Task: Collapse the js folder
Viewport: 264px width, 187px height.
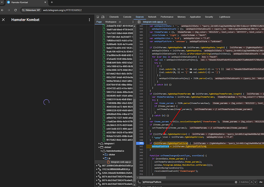Action: 103,158
